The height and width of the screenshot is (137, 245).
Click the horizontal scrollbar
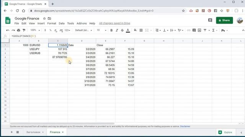62,124
